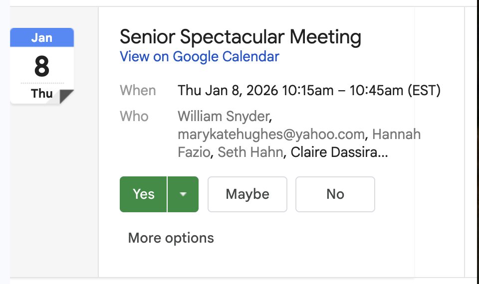
Task: Click the meeting time Thu Jan 8, 2026 text
Action: (229, 91)
